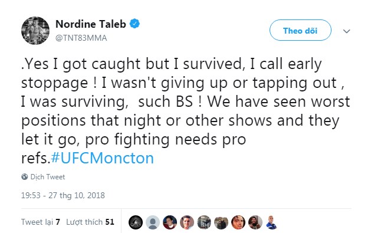Image resolution: width=374 pixels, height=233 pixels.
Task: Open the eighth liker avatar in row
Action: [x=255, y=222]
